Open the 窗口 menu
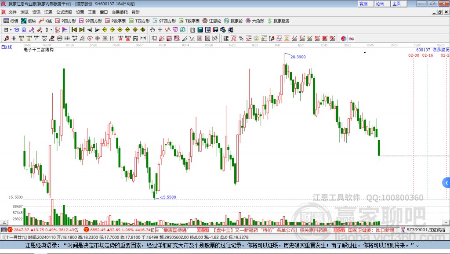The image size is (450, 254). (x=104, y=12)
